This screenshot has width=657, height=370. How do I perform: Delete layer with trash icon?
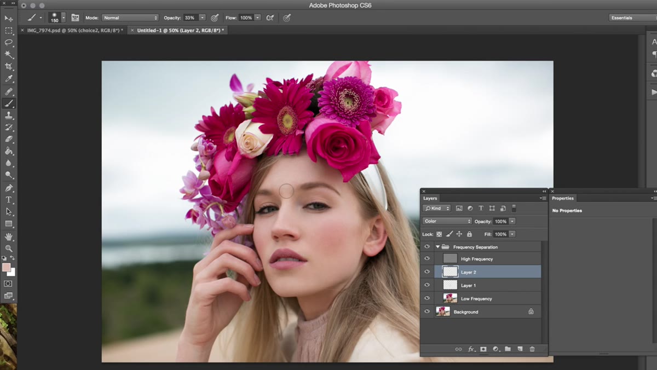[x=532, y=349]
